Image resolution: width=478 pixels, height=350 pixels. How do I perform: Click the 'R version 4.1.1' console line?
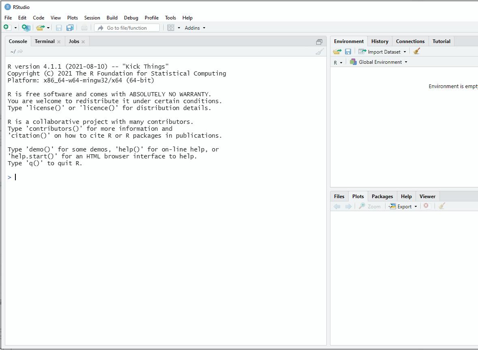point(88,67)
